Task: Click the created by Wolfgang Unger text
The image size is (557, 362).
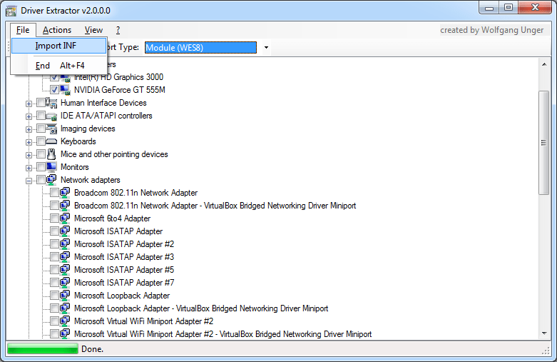Action: pos(491,30)
